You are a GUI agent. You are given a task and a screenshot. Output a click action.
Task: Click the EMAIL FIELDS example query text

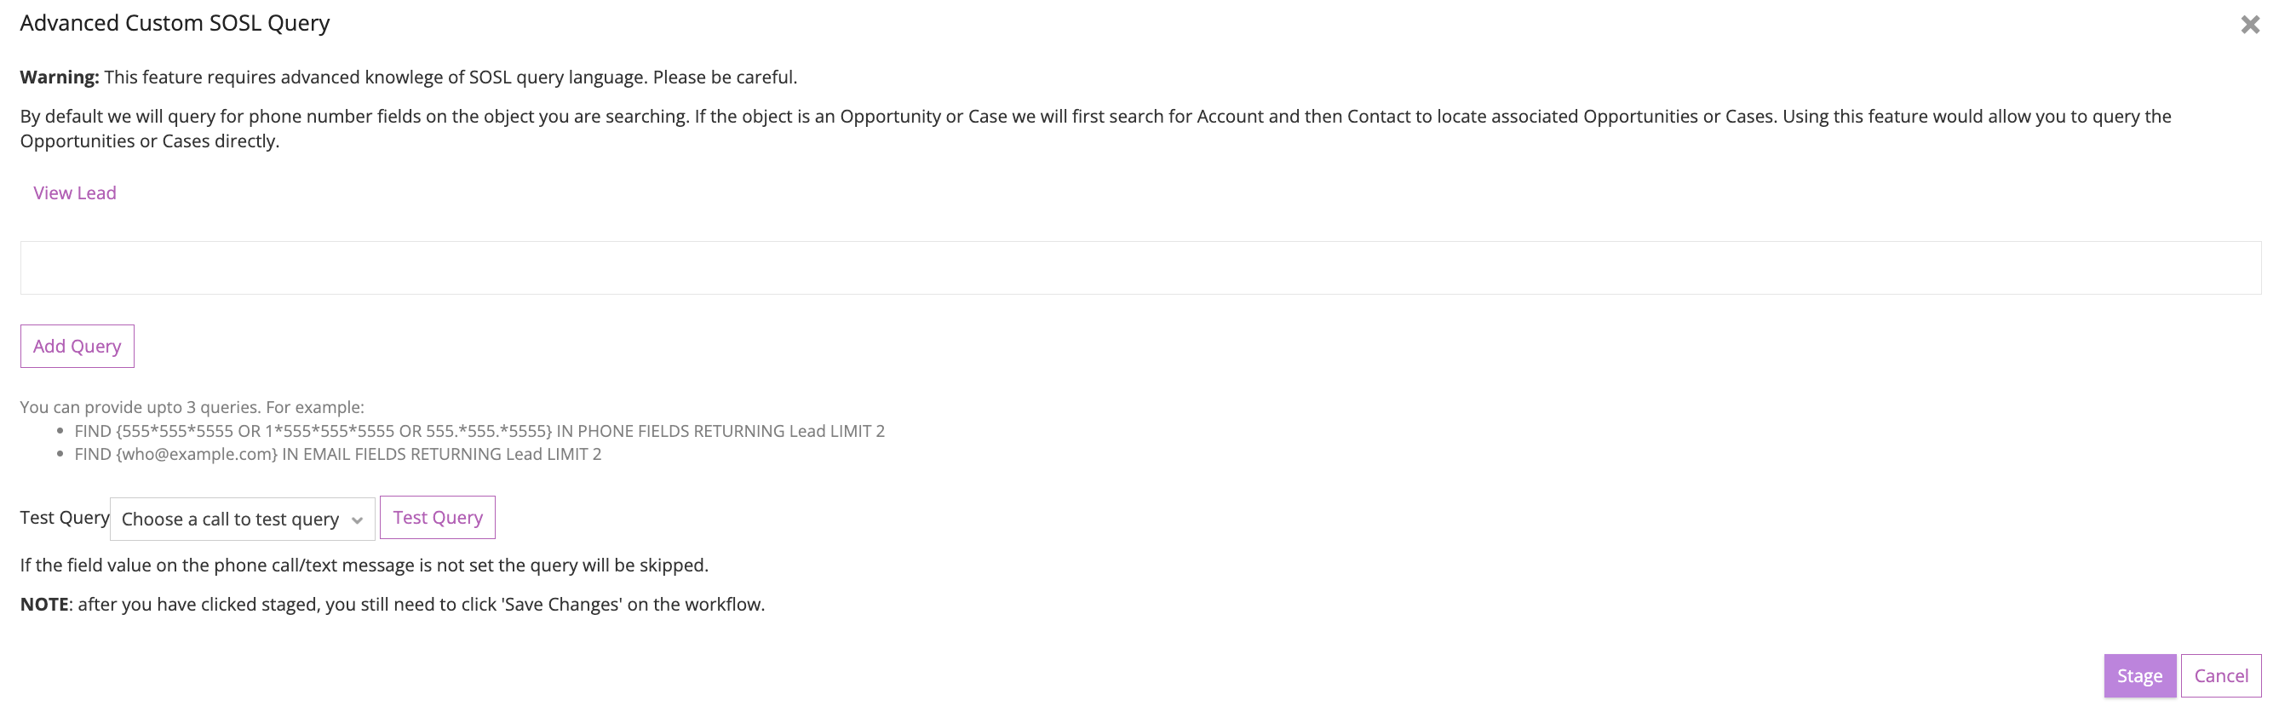click(337, 454)
